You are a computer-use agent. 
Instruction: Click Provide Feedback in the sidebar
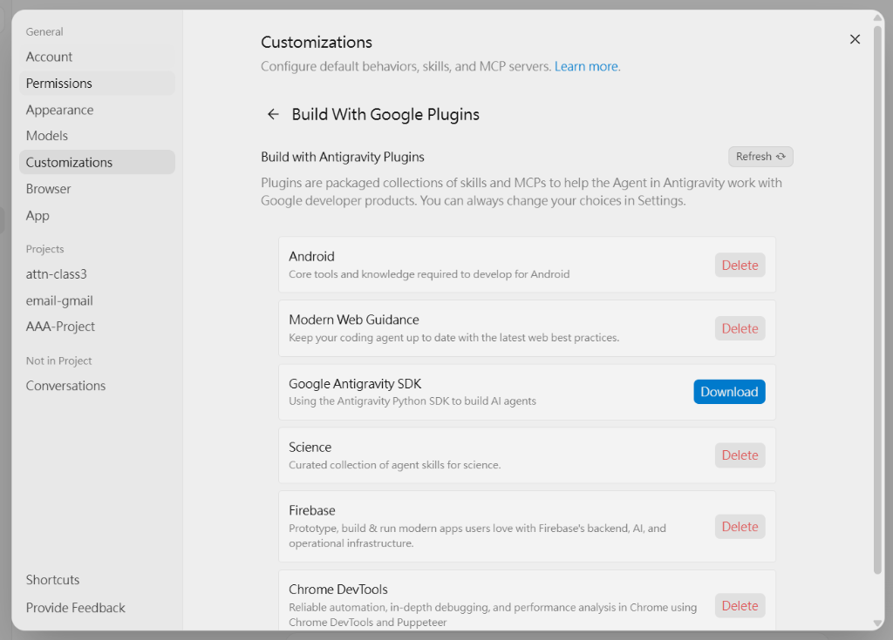[97, 608]
